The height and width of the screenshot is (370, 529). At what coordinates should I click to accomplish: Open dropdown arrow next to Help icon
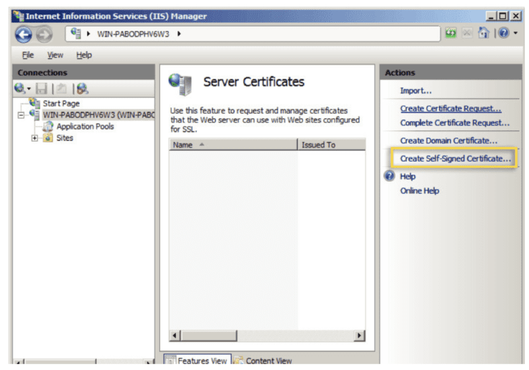point(515,34)
